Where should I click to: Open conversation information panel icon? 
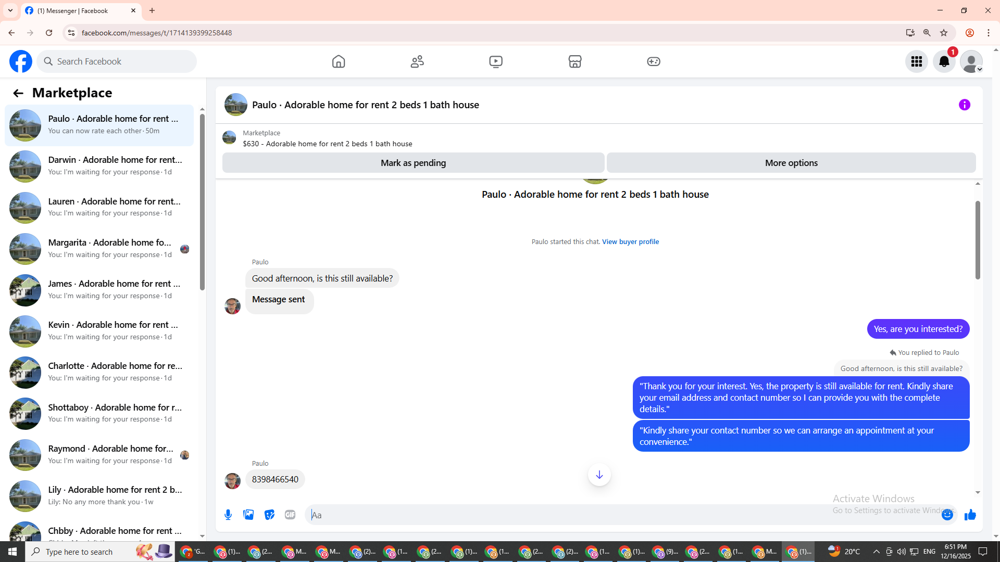[x=965, y=105]
